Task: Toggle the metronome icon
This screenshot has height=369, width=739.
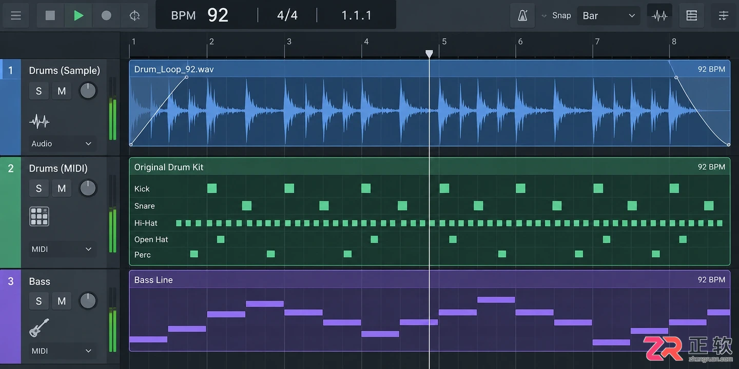Action: click(x=522, y=16)
